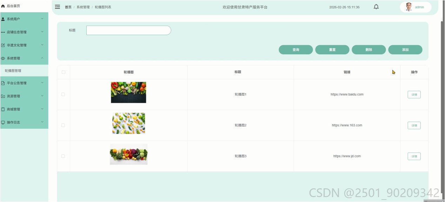
Task: Expand the 商城管理 menu chevron
Action: (42, 109)
